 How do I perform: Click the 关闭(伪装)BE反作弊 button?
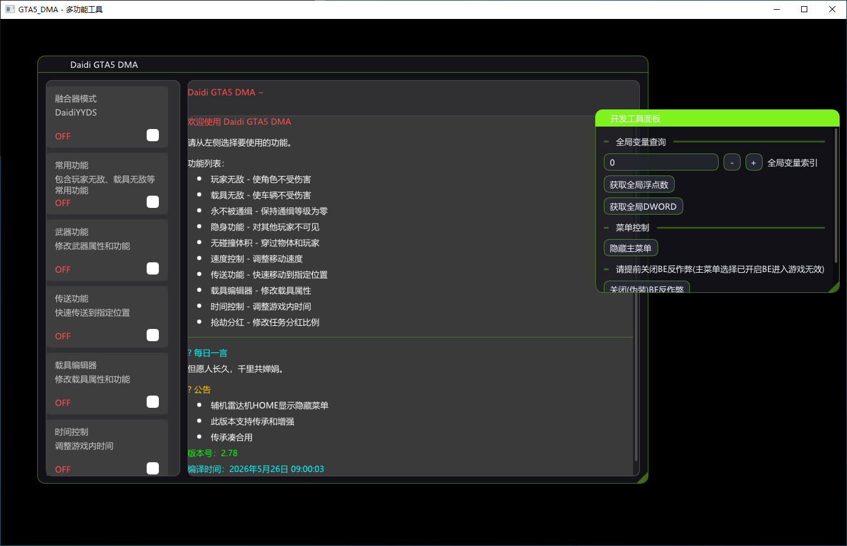pyautogui.click(x=647, y=287)
